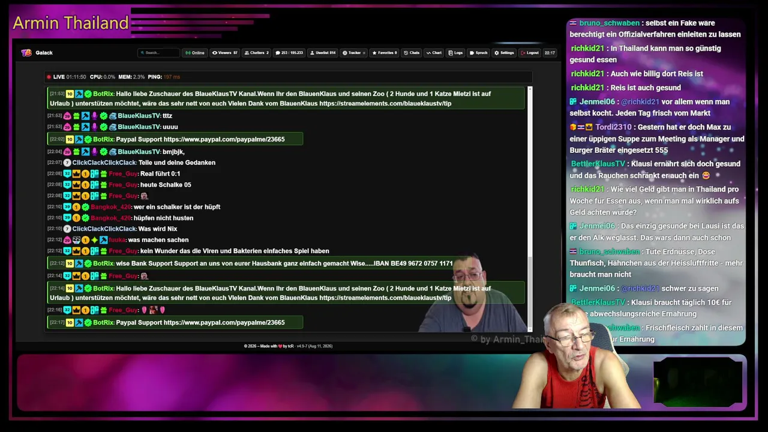Viewport: 768px width, 432px height.
Task: Click the gold coin badge on "wer ein schalker"
Action: point(76,207)
